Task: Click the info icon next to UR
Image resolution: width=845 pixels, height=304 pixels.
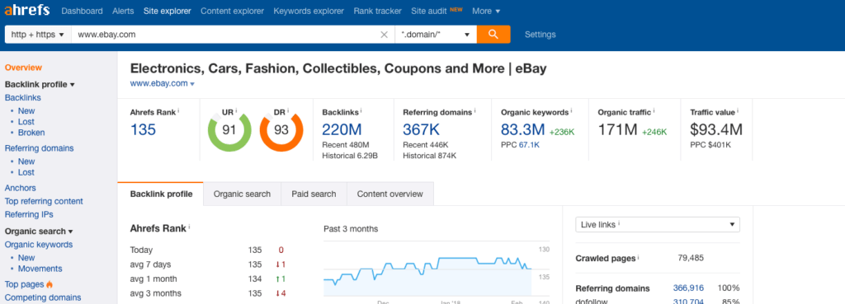Action: point(237,111)
